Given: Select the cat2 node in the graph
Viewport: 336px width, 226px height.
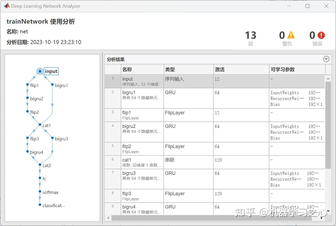Looking at the screenshot, I should click(39, 165).
